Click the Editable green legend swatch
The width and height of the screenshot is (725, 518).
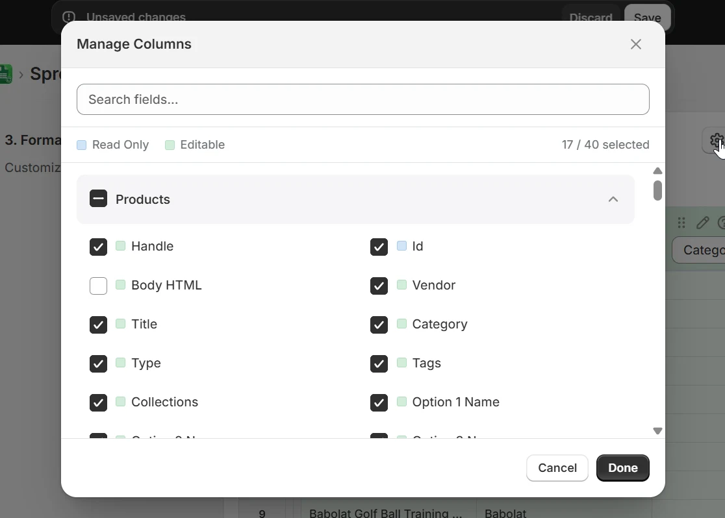click(x=170, y=145)
